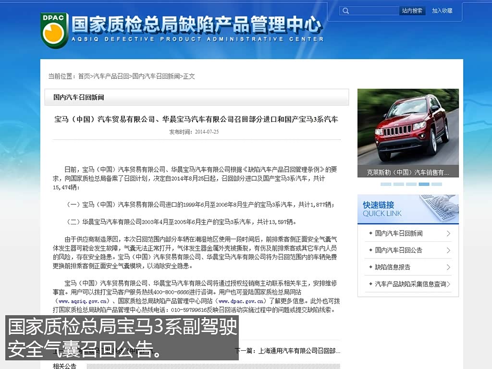The height and width of the screenshot is (369, 492).
Task: Open 国内汽车召回新闻 breadcrumb link
Action: tap(156, 76)
